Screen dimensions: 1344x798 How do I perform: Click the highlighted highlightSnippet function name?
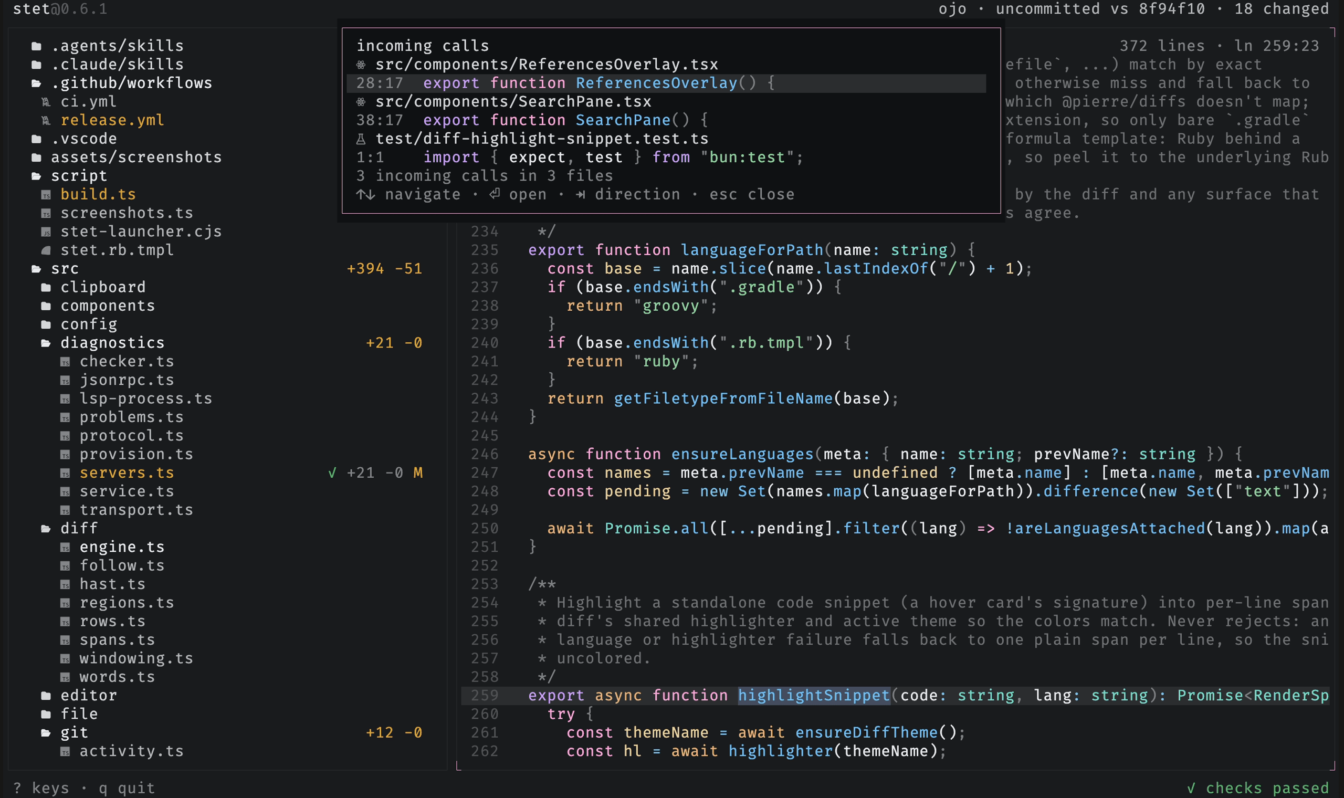(814, 696)
